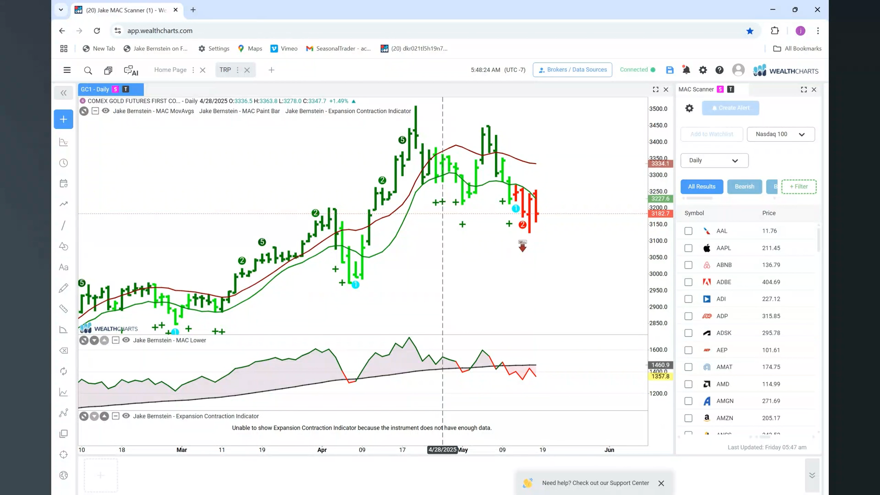The width and height of the screenshot is (880, 495).
Task: Select the trend line drawing tool
Action: (x=64, y=225)
